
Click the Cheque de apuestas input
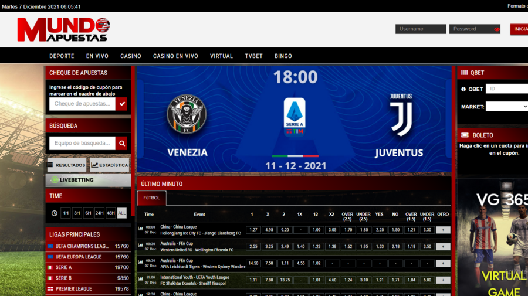[83, 104]
